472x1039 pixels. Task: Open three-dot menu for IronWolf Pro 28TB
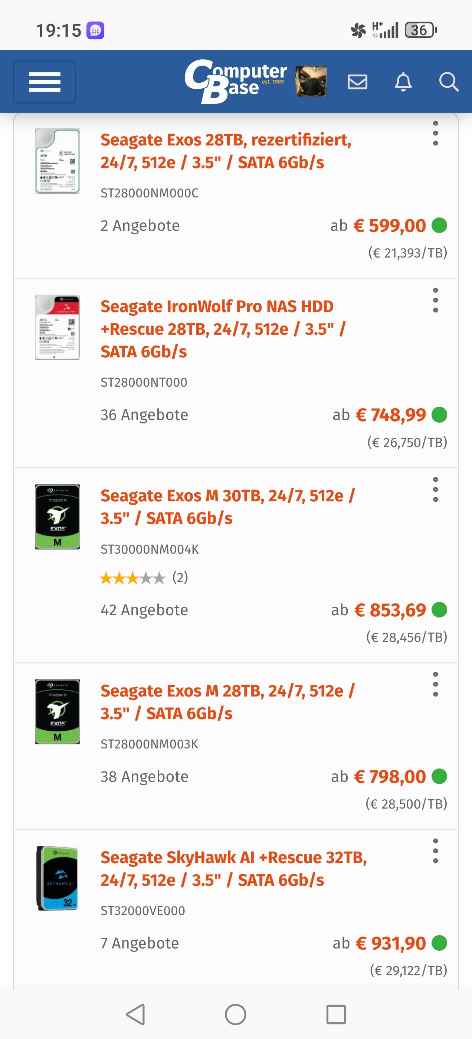(435, 300)
